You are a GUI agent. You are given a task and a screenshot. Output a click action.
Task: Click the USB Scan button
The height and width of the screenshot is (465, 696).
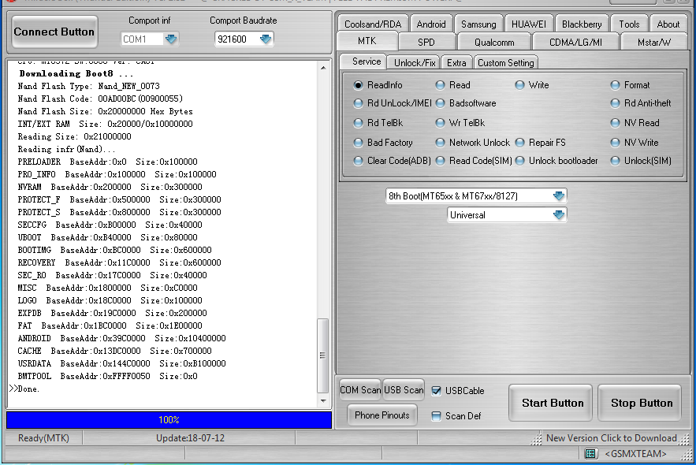[x=404, y=390]
